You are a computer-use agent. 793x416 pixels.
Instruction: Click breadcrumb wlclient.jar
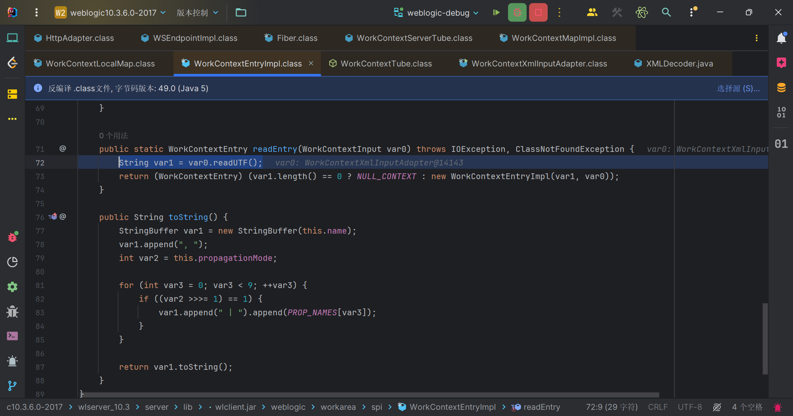point(235,407)
